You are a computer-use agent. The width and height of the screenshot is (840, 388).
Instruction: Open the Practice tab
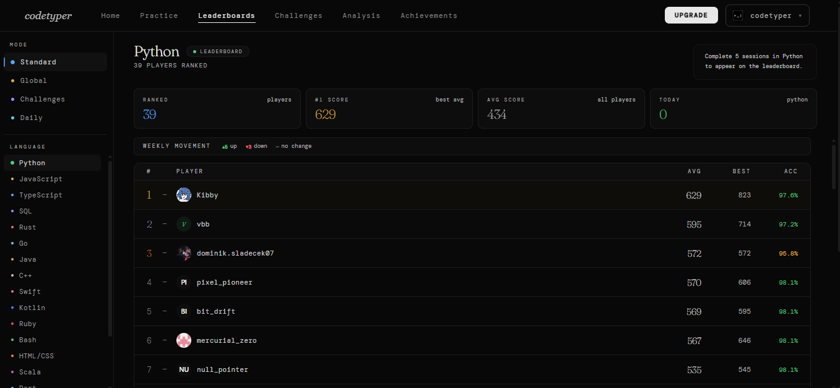(x=159, y=15)
